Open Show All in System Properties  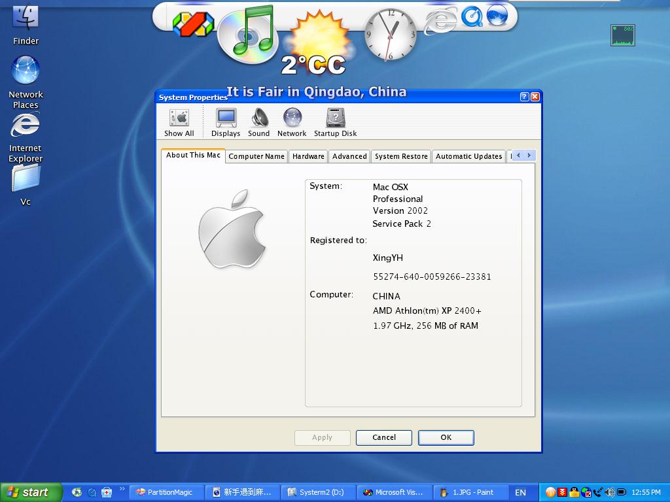click(x=179, y=122)
